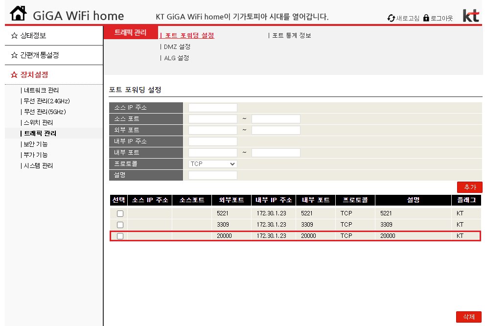The image size is (485, 326).
Task: Focus the 소스 IP 주소 input field
Action: (x=213, y=108)
